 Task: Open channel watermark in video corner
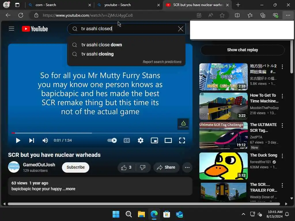[x=183, y=124]
